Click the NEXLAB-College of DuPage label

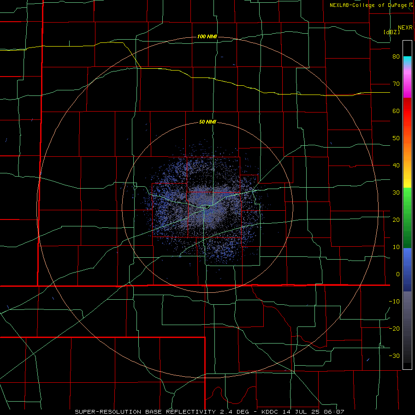coord(368,5)
